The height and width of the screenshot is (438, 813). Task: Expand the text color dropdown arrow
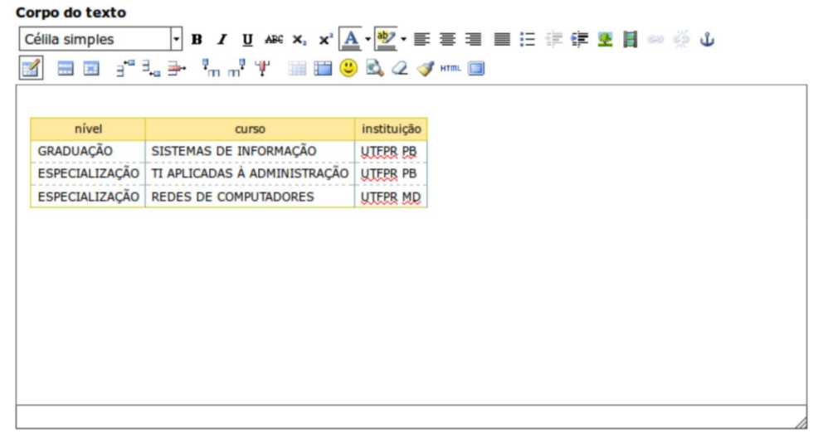pyautogui.click(x=366, y=39)
